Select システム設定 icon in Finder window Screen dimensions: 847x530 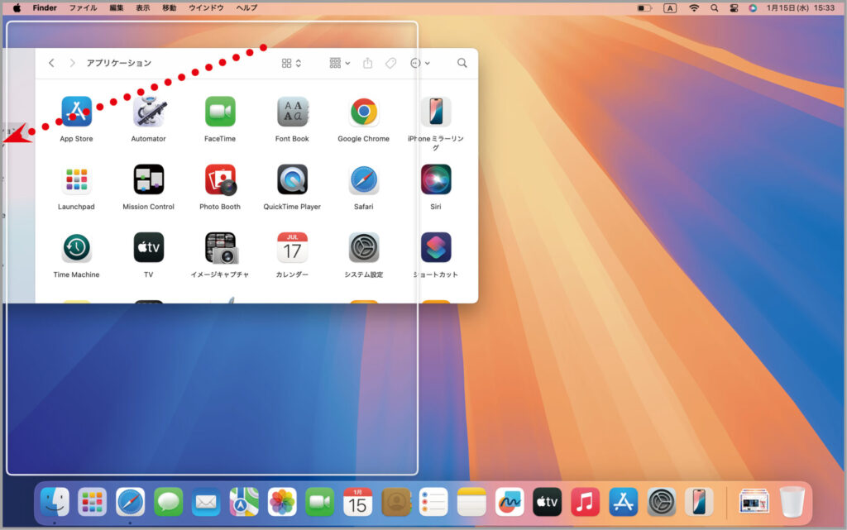pyautogui.click(x=364, y=247)
